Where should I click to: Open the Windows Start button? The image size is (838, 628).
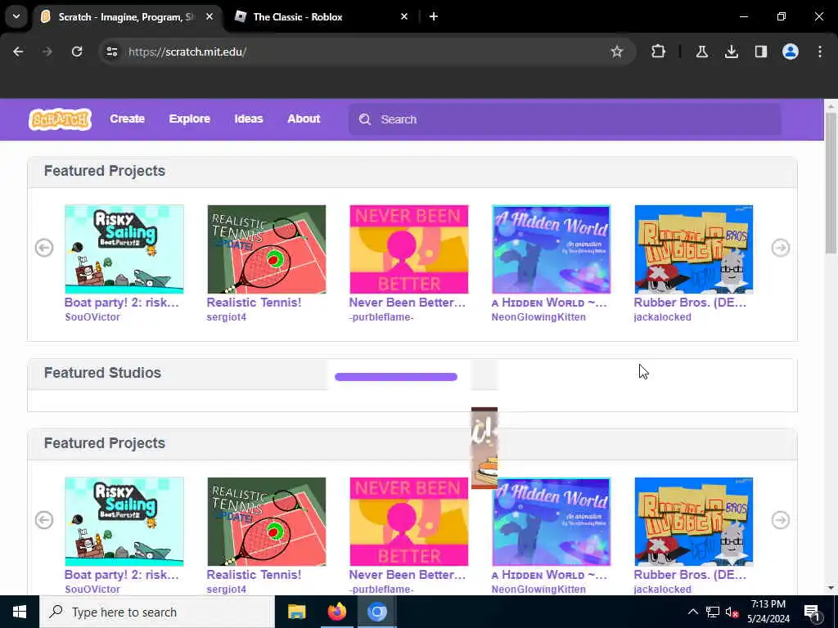click(20, 612)
